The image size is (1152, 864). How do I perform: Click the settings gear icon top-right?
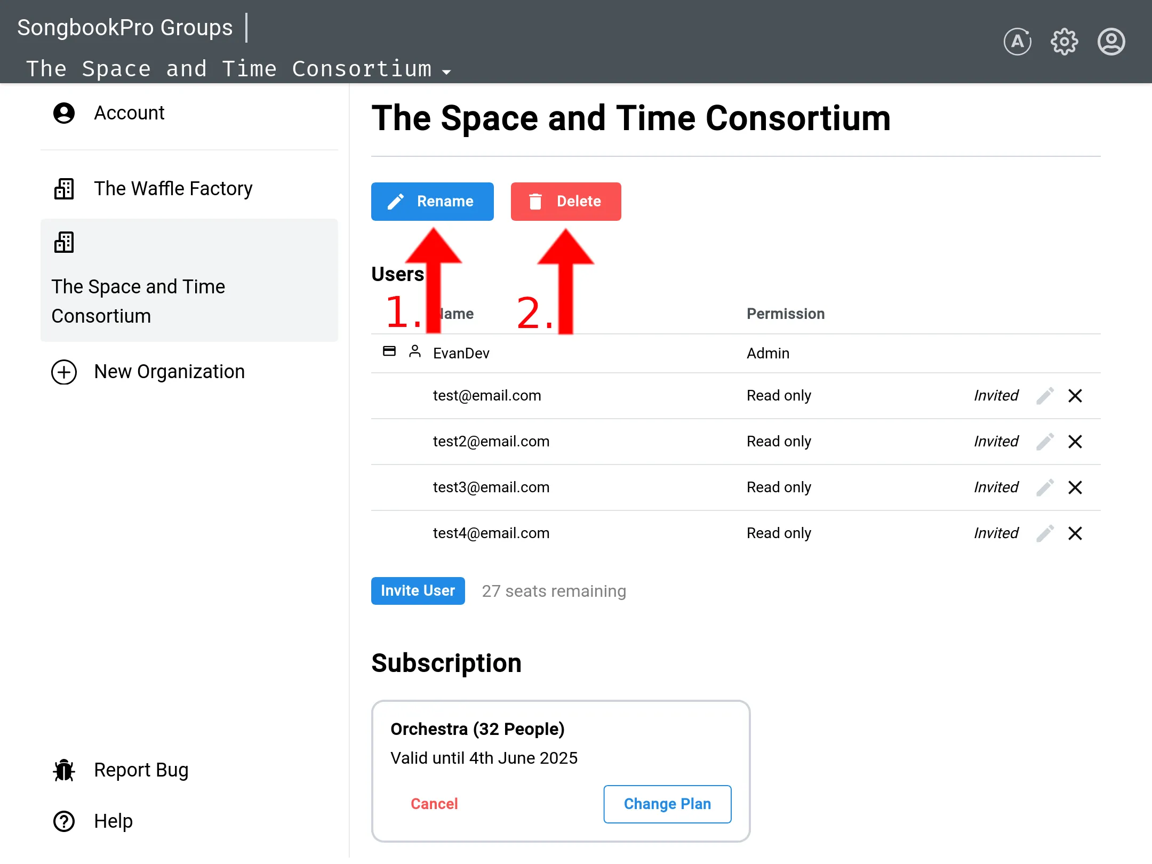pos(1064,42)
